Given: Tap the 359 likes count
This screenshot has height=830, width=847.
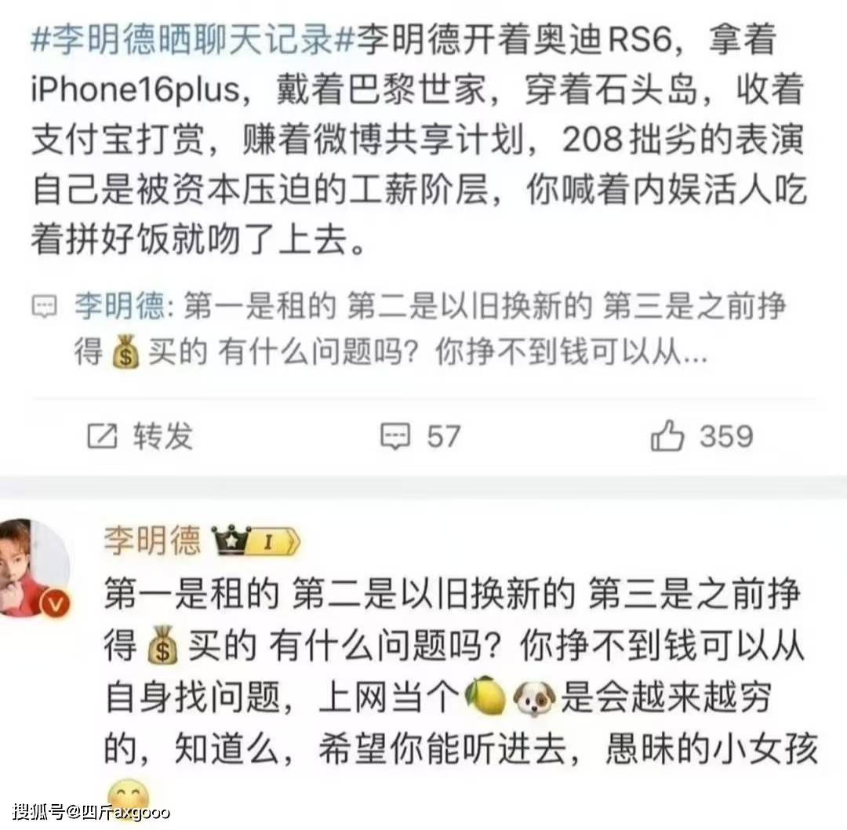Looking at the screenshot, I should 726,436.
